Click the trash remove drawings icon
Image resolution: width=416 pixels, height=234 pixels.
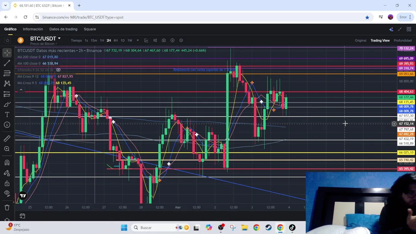pos(7,207)
